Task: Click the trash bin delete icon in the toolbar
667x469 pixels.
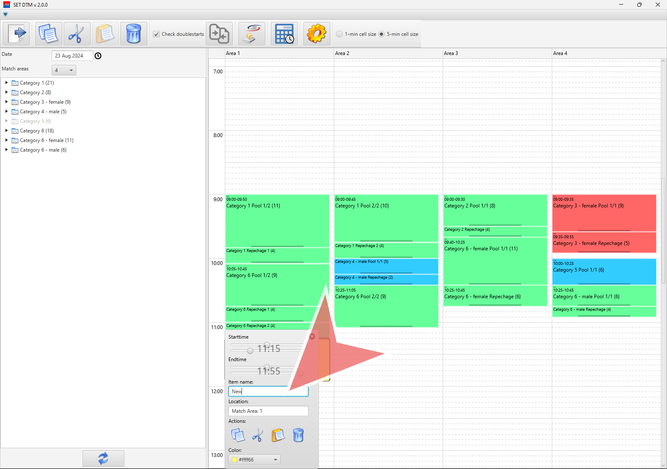Action: pyautogui.click(x=133, y=34)
